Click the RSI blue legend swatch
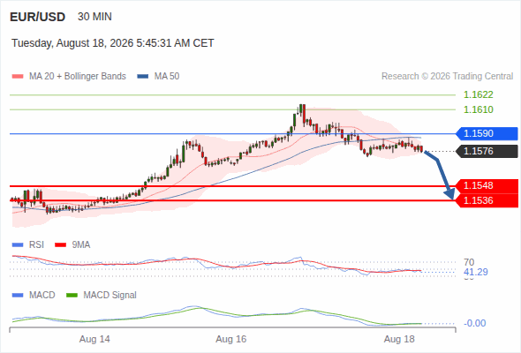 pos(18,245)
